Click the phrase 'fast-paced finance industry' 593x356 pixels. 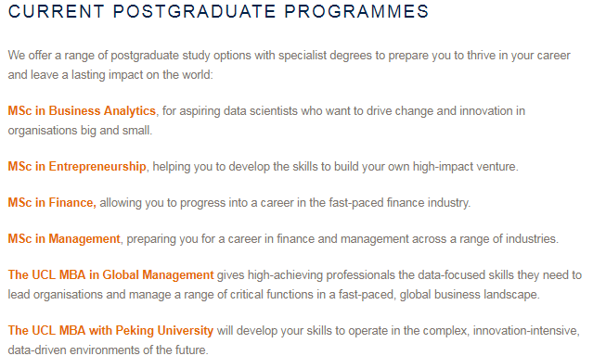point(399,202)
